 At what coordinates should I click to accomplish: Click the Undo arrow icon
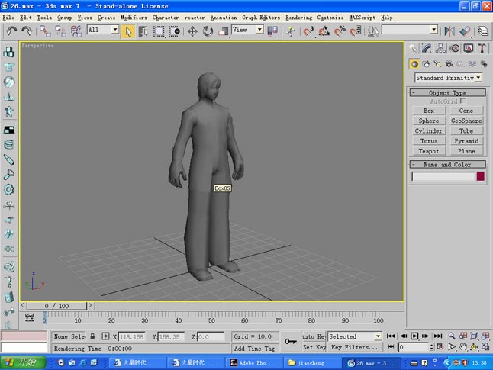click(x=11, y=31)
